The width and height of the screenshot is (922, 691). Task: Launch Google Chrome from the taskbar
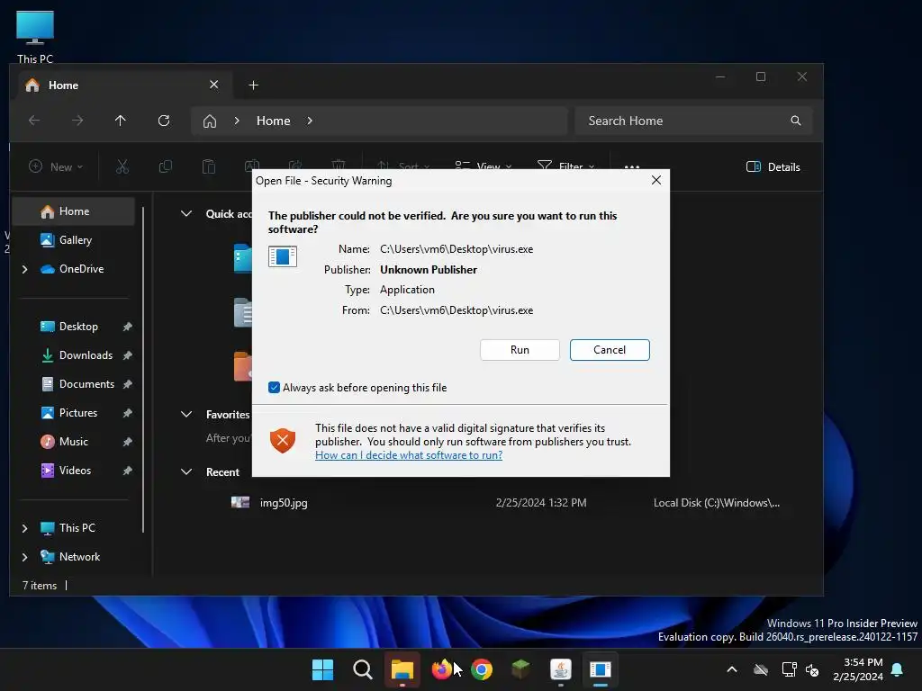click(x=482, y=669)
